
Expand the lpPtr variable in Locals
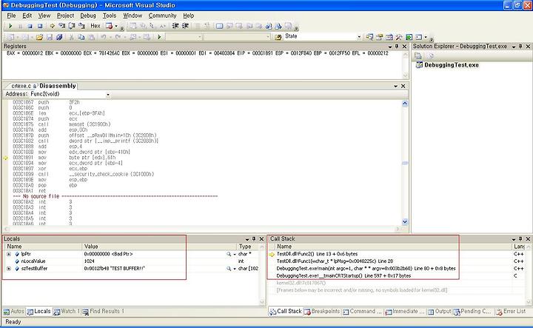coord(9,254)
